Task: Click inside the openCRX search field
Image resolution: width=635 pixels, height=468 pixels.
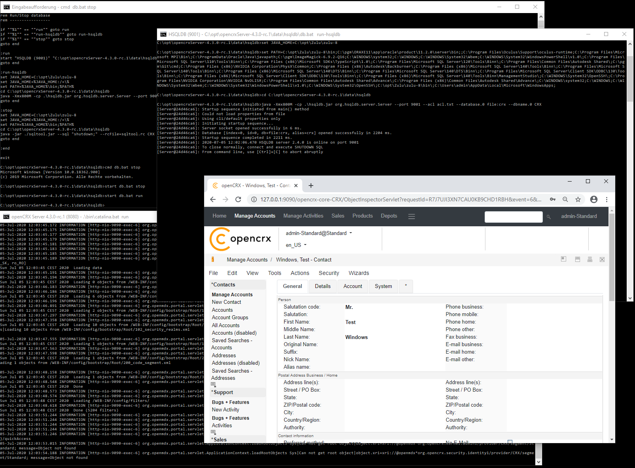Action: 513,217
